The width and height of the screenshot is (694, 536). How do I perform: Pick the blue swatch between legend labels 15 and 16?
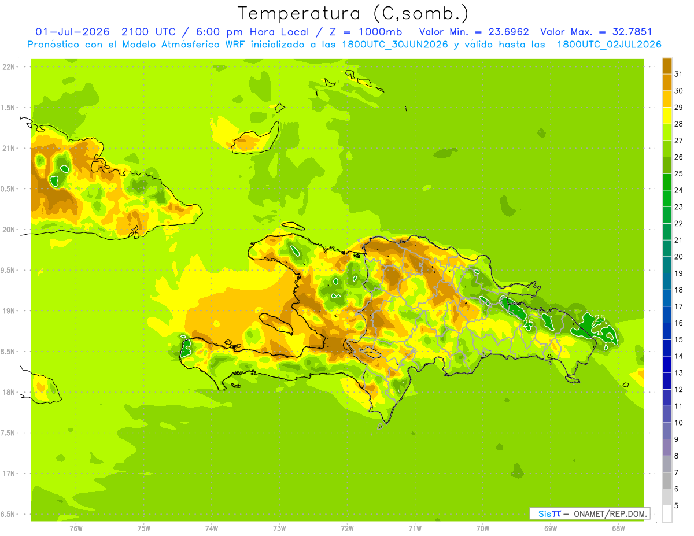point(667,331)
